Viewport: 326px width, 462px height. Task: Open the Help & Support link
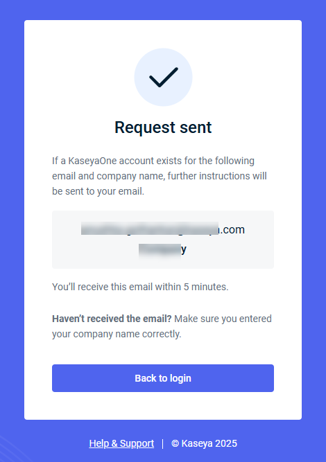pyautogui.click(x=121, y=443)
